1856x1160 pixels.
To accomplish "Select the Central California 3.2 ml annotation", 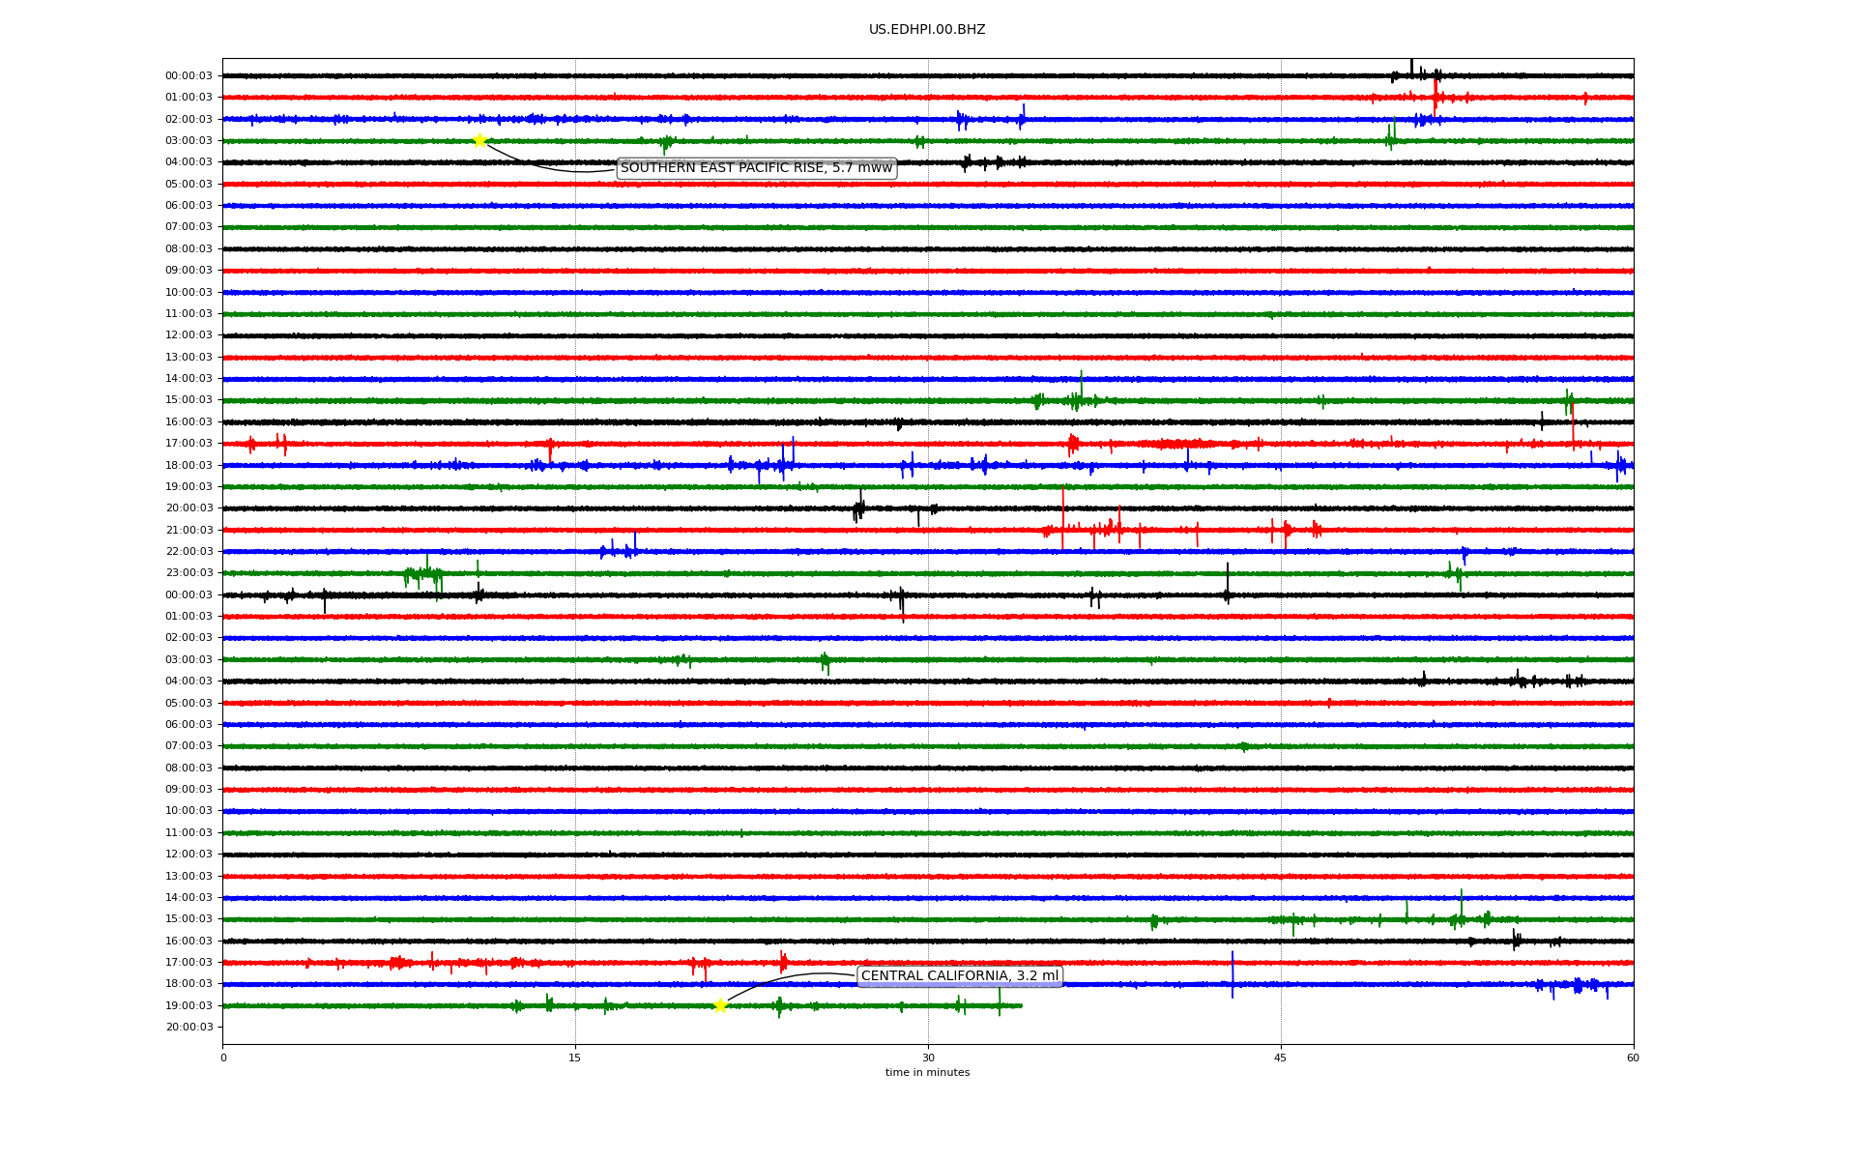I will (960, 976).
